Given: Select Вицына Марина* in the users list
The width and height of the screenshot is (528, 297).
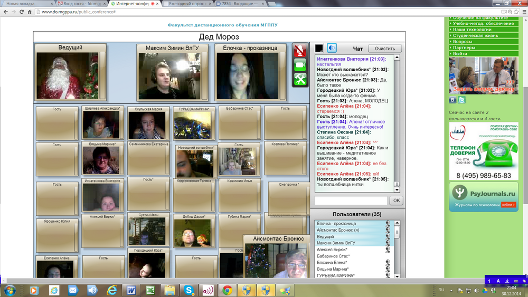Looking at the screenshot, I should pos(353,269).
